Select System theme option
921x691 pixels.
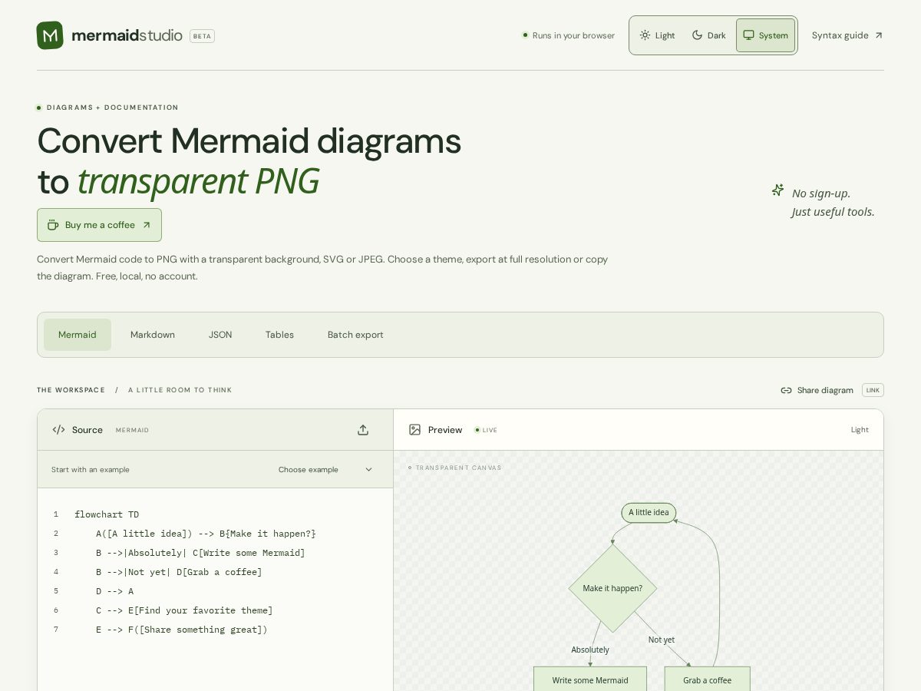pos(765,35)
